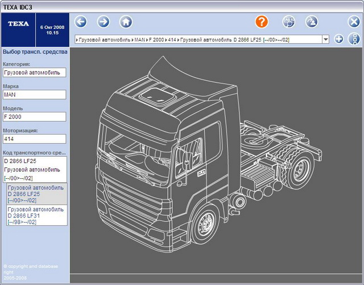This screenshot has height=285, width=364.
Task: Open the vehicle path dropdown arrow
Action: [326, 39]
